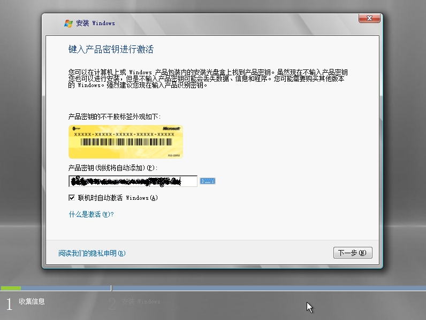Focus the product key input field
Viewport: 426px width, 320px height.
pyautogui.click(x=133, y=182)
